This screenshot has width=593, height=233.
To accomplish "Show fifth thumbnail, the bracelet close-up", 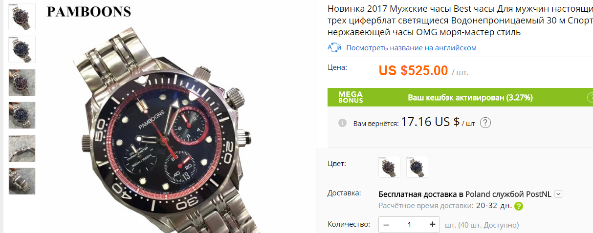I will click(x=22, y=148).
